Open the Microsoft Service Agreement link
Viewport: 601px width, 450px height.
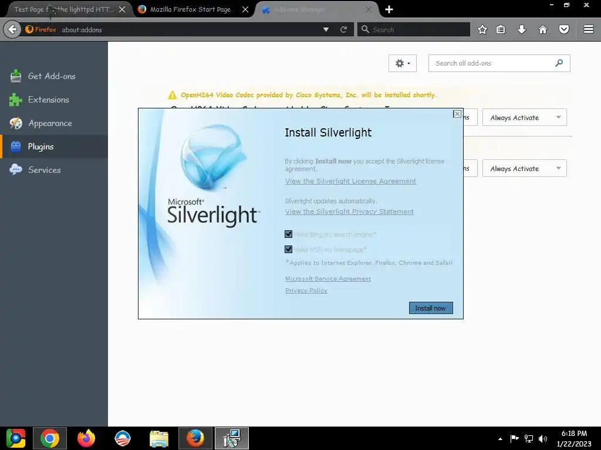[327, 278]
